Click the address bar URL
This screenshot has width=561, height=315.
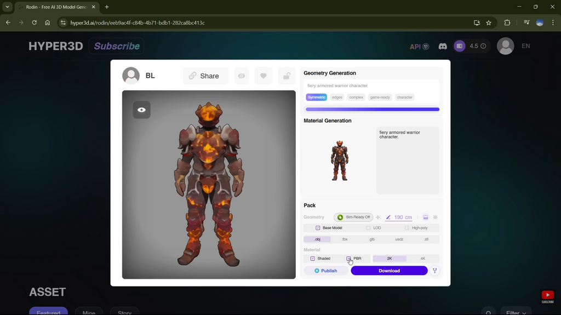tap(138, 22)
